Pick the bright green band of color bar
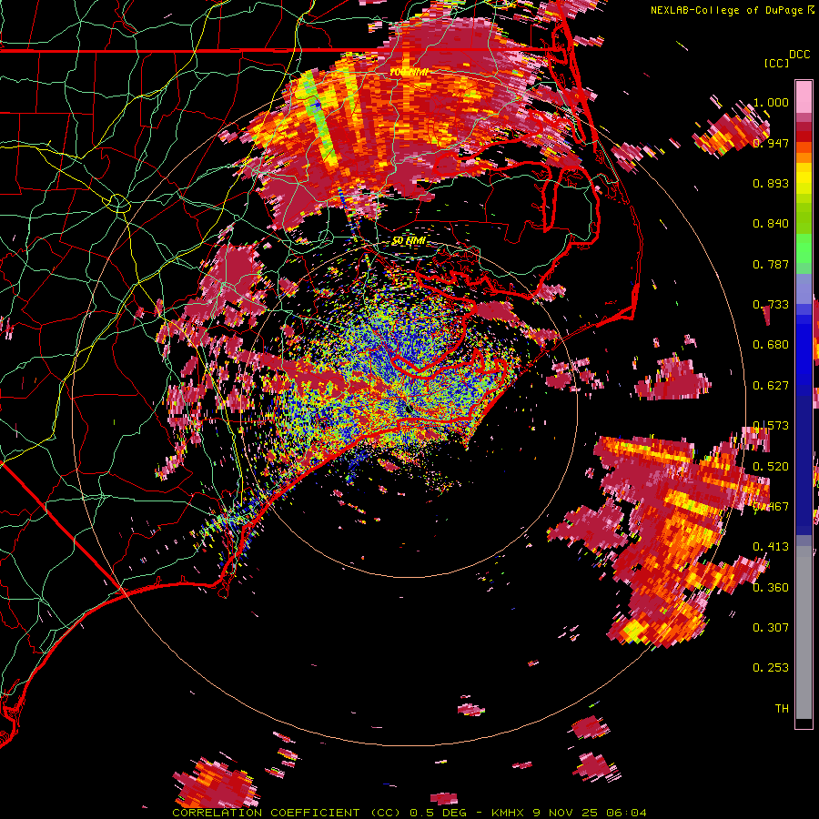Screen dimensions: 819x819 click(x=804, y=248)
